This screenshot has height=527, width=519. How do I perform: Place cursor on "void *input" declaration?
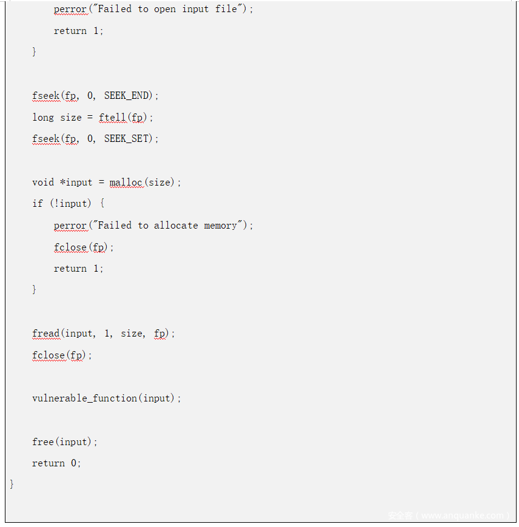tap(62, 182)
